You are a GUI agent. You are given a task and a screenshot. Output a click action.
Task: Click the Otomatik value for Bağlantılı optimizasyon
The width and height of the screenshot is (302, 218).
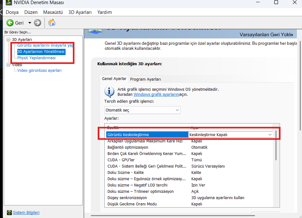coord(199,147)
